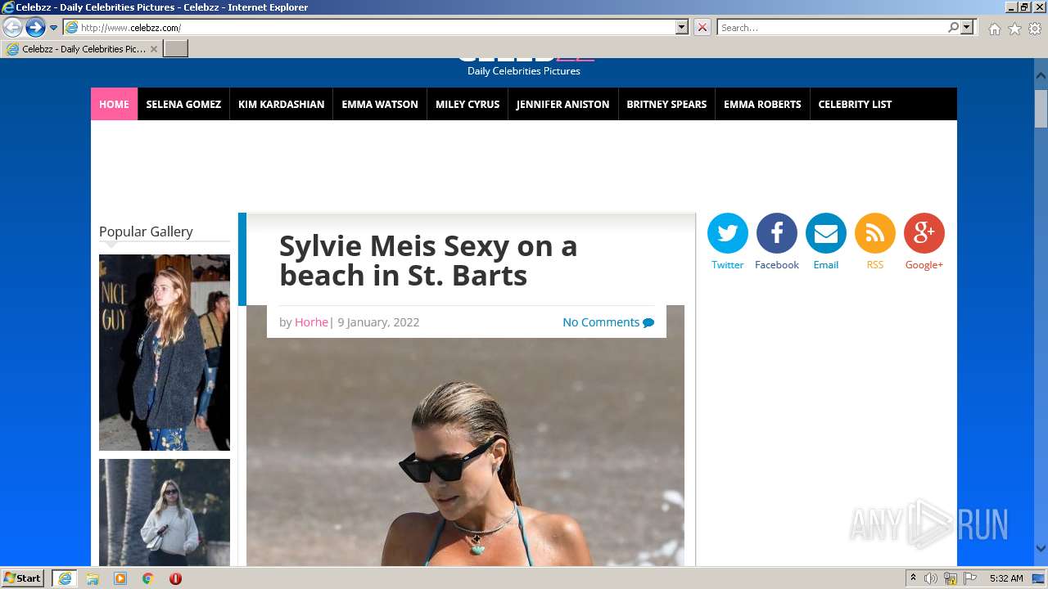The image size is (1048, 589).
Task: Click the Internet Explorer taskbar icon
Action: [x=65, y=578]
